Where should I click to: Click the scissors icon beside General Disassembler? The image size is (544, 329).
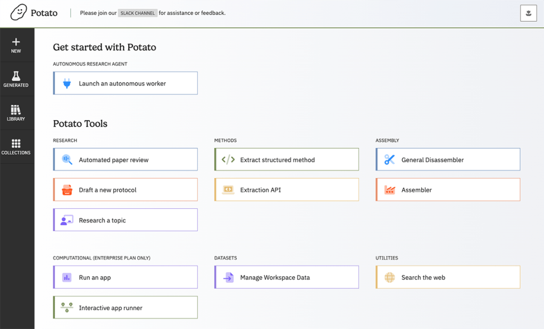click(389, 159)
